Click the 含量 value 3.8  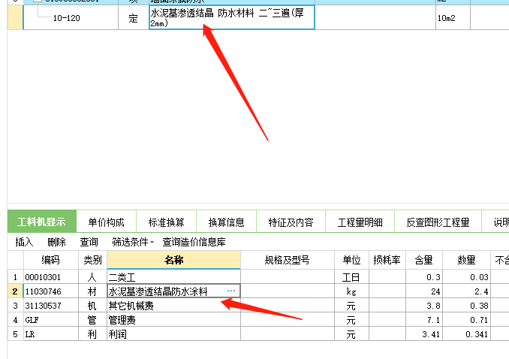[x=424, y=306]
